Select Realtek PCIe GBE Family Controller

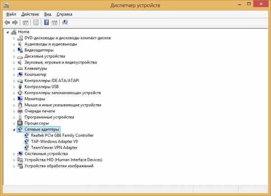coord(62,135)
